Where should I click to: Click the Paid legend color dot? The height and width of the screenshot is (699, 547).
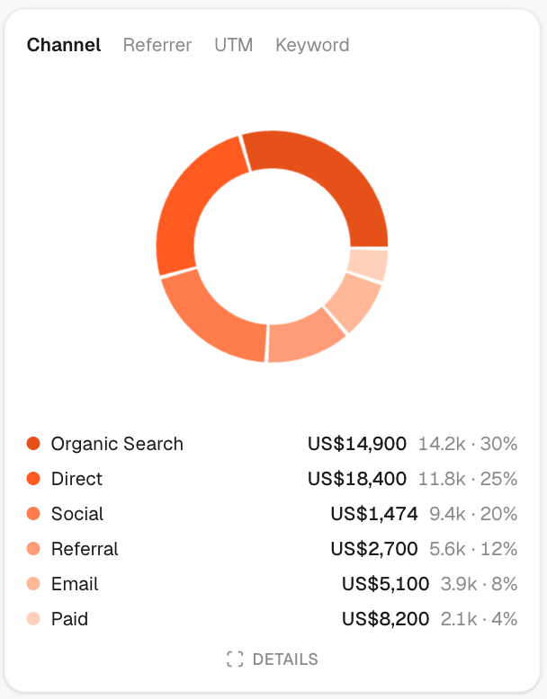pos(33,619)
